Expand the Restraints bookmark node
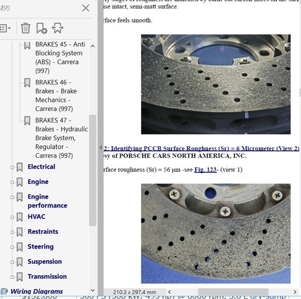This screenshot has height=299, width=301. click(x=12, y=232)
